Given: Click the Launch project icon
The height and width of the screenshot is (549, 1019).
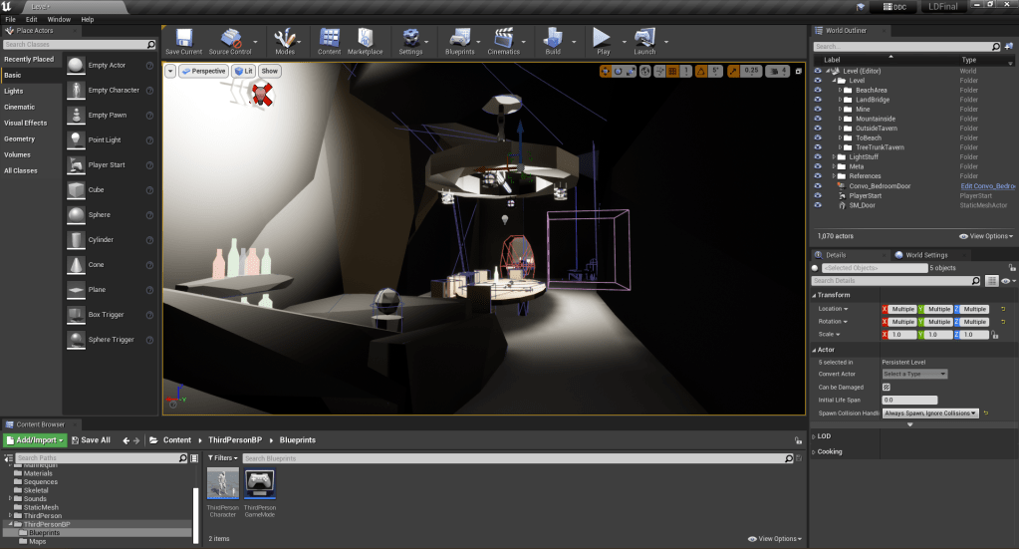Looking at the screenshot, I should (x=644, y=38).
